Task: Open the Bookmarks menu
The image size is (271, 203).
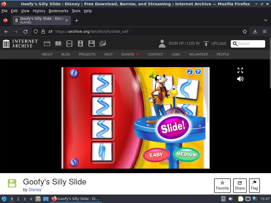Action: click(58, 11)
